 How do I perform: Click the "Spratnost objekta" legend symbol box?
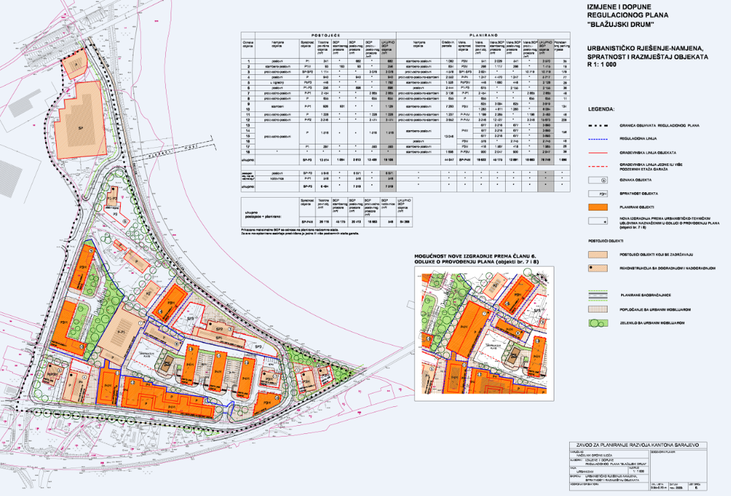point(597,193)
